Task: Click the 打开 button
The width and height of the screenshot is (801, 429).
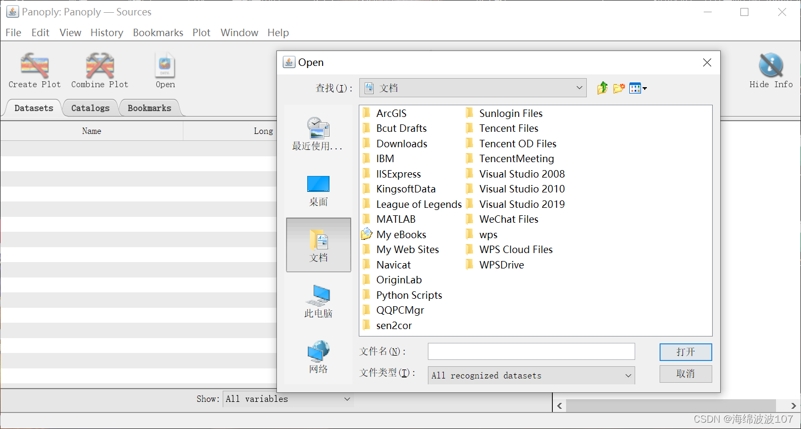Action: tap(686, 352)
